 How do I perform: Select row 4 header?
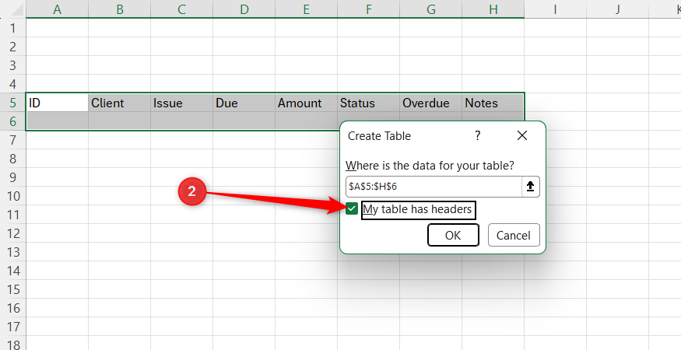point(12,84)
